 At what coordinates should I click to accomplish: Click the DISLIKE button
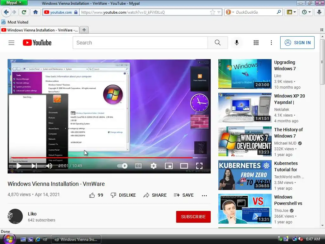[x=123, y=195]
